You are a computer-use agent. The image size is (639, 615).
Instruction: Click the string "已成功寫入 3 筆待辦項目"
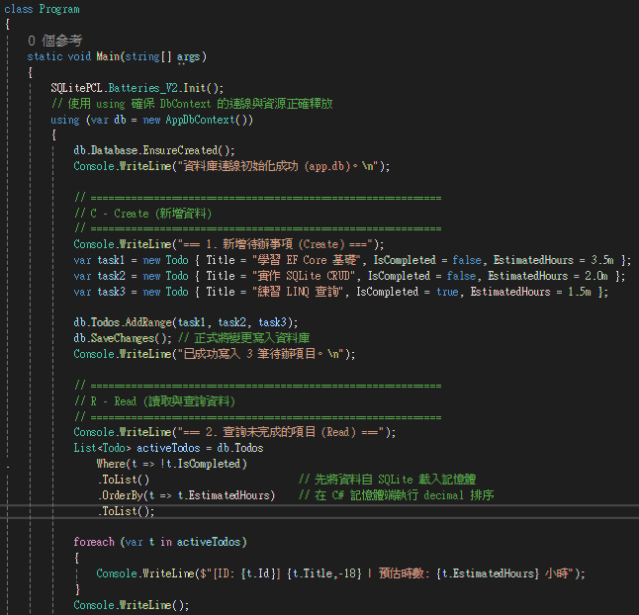coord(249,354)
